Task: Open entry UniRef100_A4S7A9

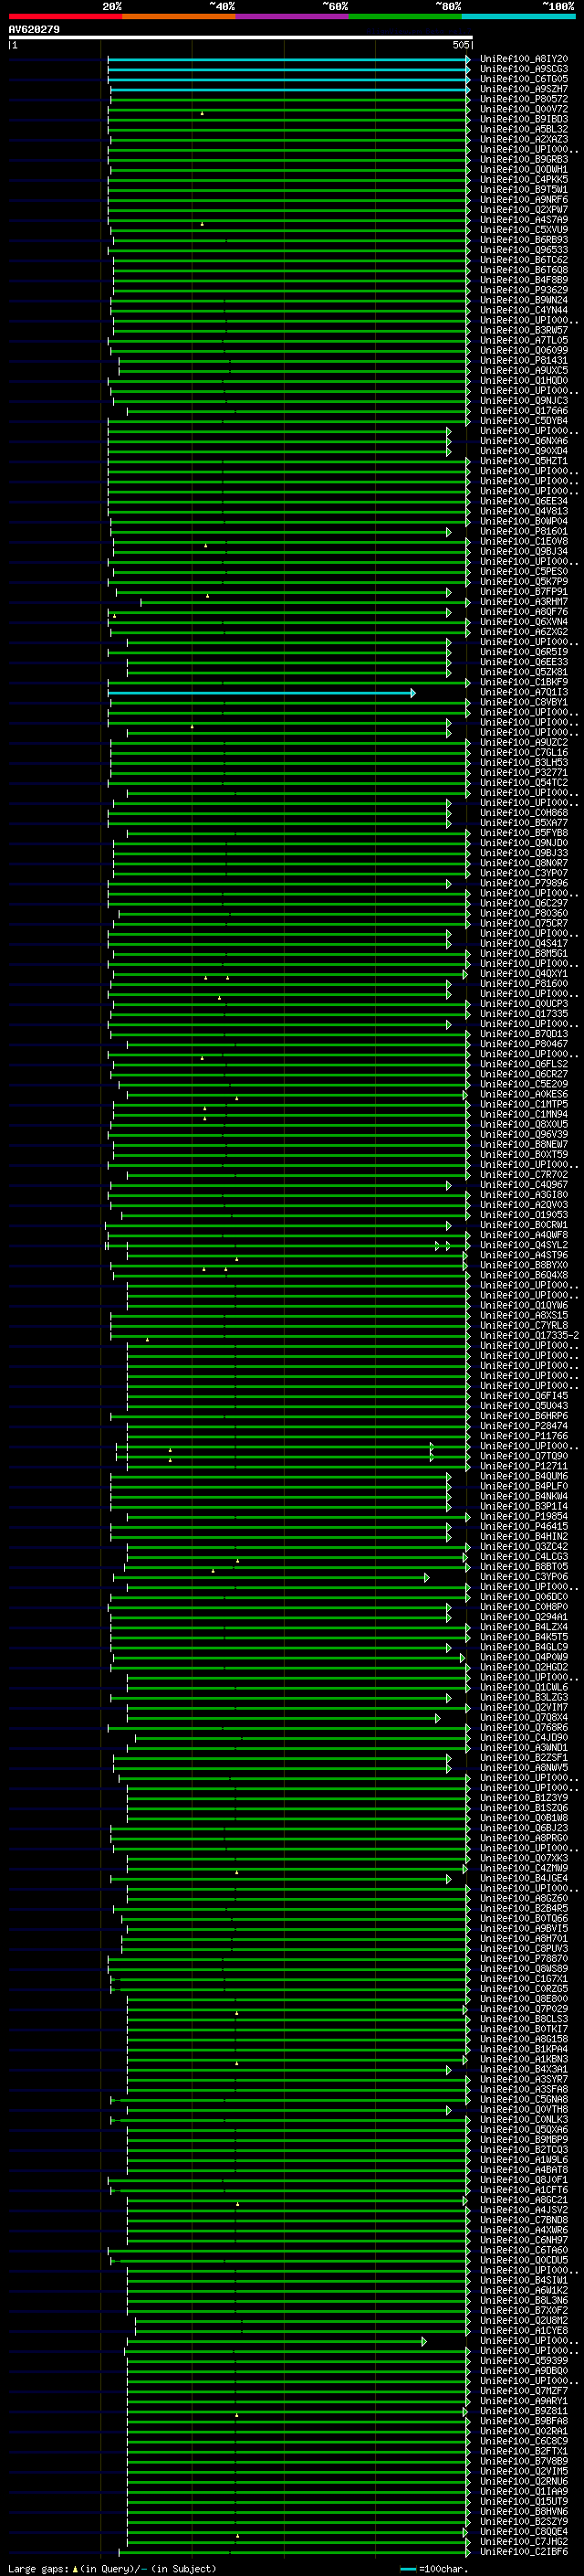Action: coord(523,220)
